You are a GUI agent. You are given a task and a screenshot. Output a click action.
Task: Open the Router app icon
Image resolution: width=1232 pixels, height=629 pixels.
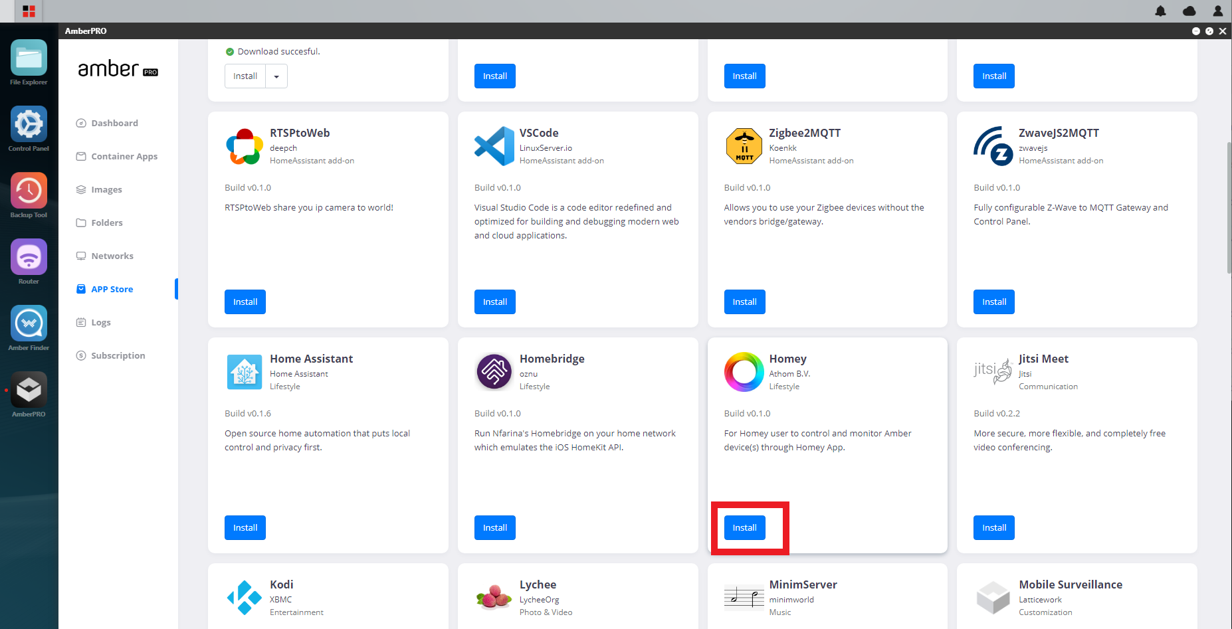(29, 257)
